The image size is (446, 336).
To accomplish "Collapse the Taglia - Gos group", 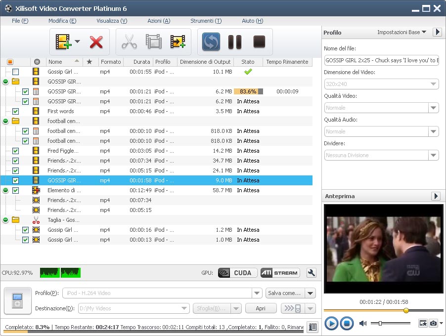I will (x=5, y=220).
